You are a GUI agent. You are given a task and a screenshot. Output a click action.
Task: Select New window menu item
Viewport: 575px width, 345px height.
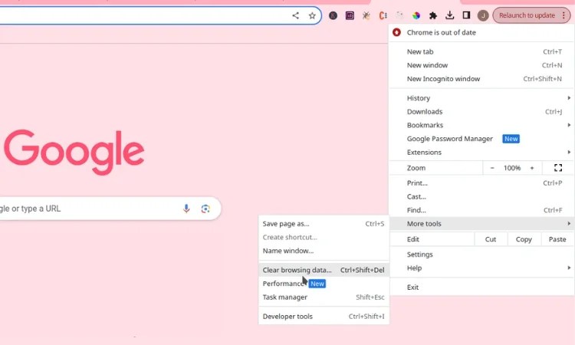point(481,65)
